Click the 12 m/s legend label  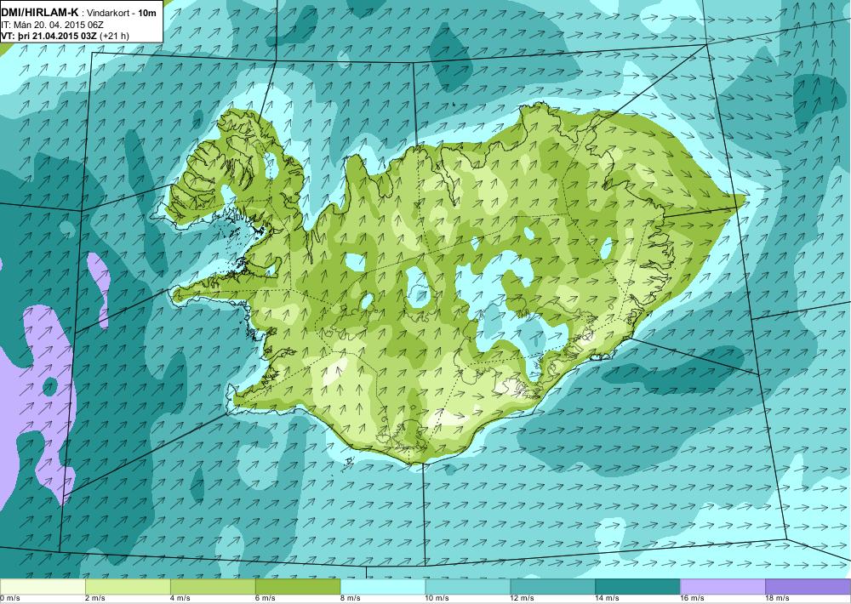[523, 599]
